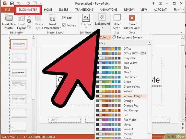Click Next Slide double-arrow button
This screenshot has height=139, width=186.
coord(183,128)
